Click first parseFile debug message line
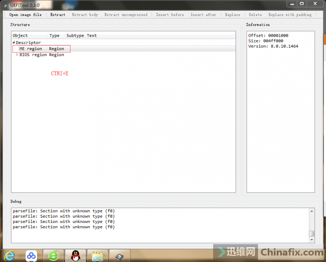 point(64,211)
